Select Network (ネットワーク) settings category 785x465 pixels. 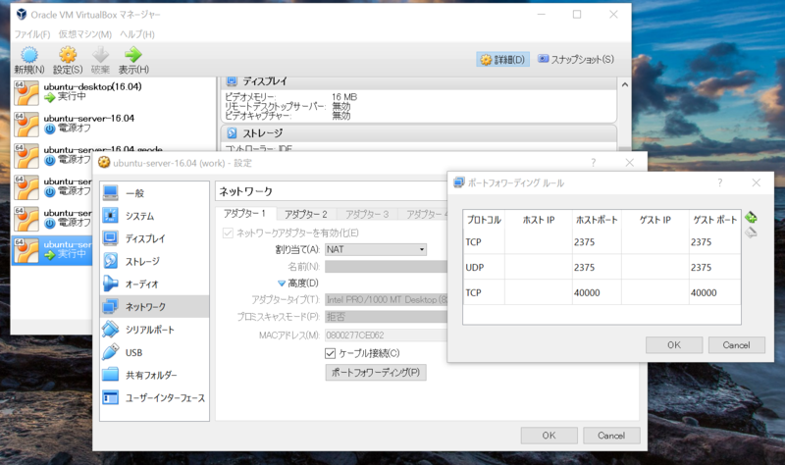[154, 306]
